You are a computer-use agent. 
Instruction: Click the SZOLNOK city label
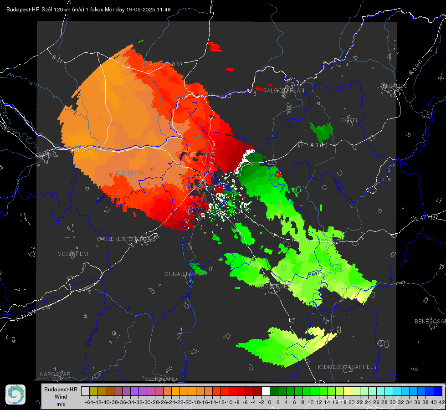[331, 241]
